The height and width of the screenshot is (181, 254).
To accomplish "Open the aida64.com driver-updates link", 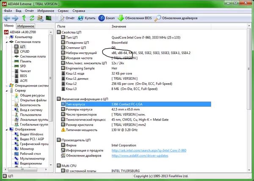I will (140, 156).
